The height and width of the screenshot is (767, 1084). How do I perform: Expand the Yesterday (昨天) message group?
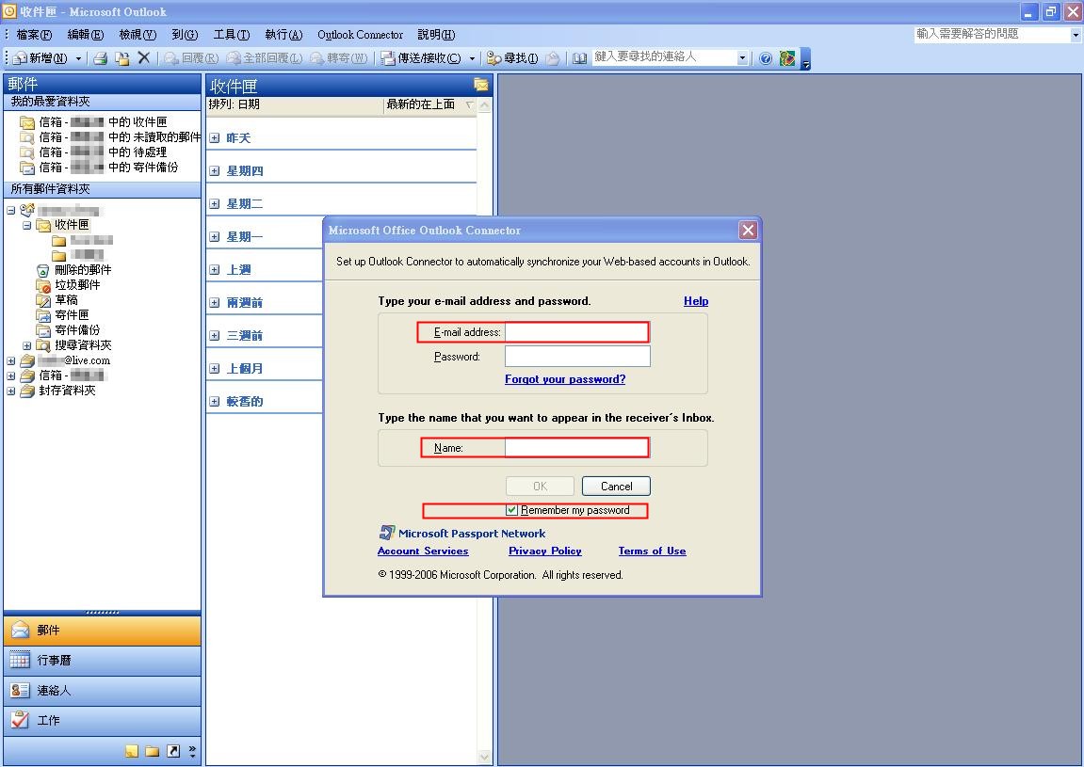(x=215, y=138)
